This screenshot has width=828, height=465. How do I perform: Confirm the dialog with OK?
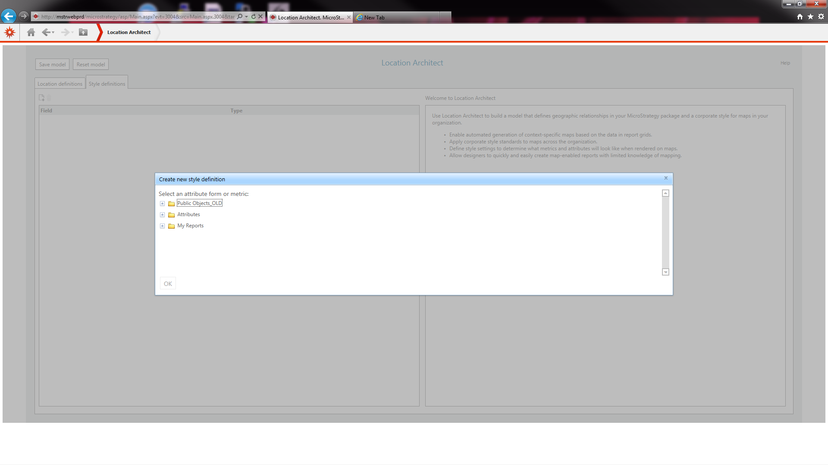[x=168, y=284]
